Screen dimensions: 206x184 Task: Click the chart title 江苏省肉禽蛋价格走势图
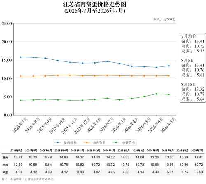click(x=95, y=4)
